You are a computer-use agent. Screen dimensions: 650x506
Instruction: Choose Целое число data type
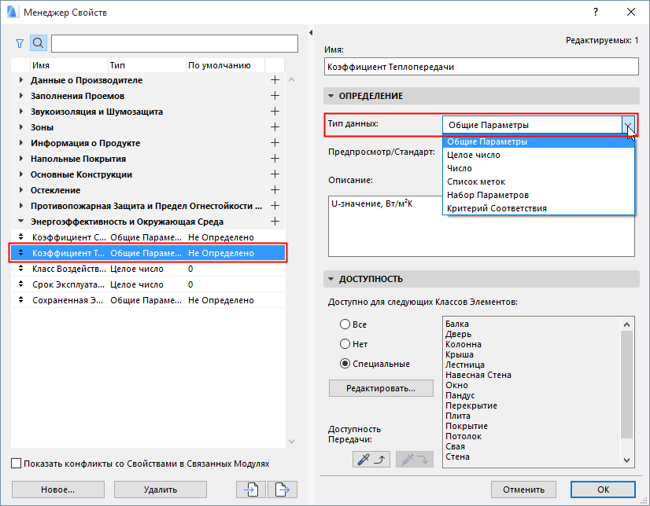point(538,155)
